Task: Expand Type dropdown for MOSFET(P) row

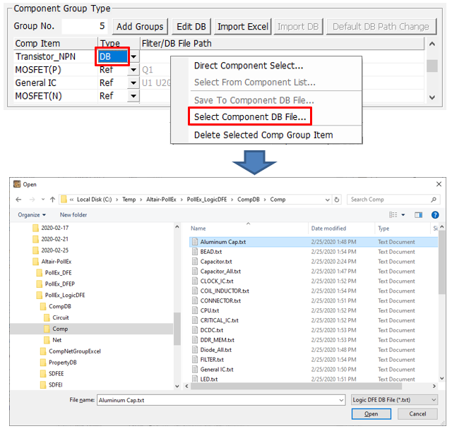Action: click(x=133, y=70)
